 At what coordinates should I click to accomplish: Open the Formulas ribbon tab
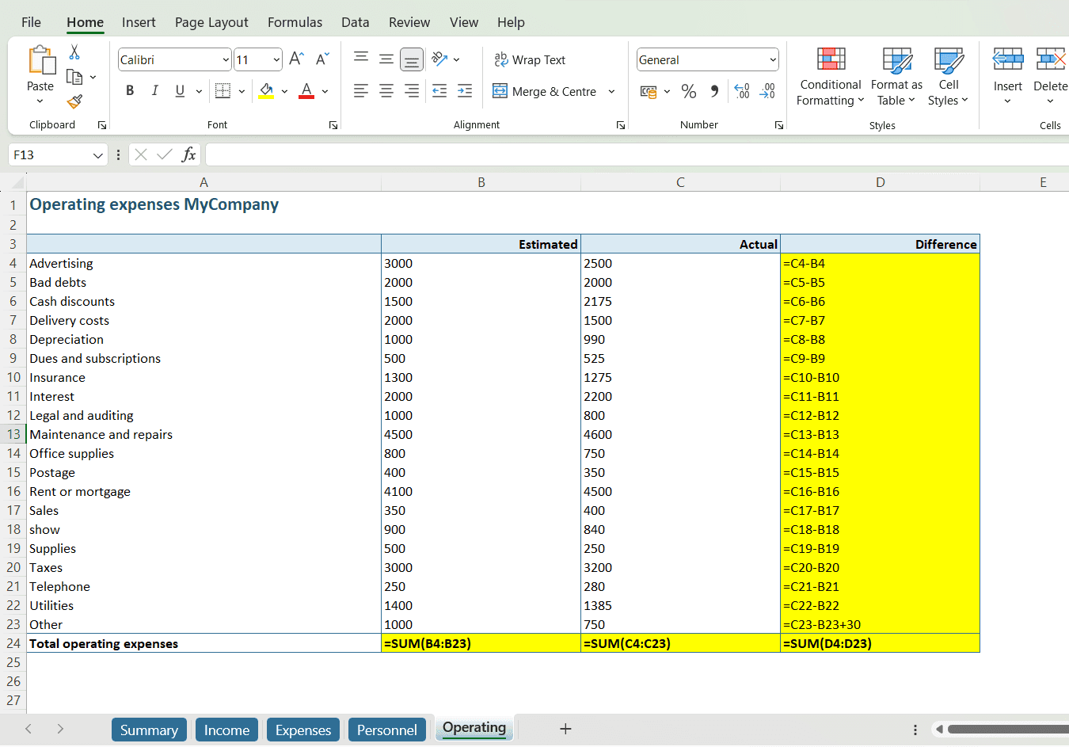tap(295, 22)
